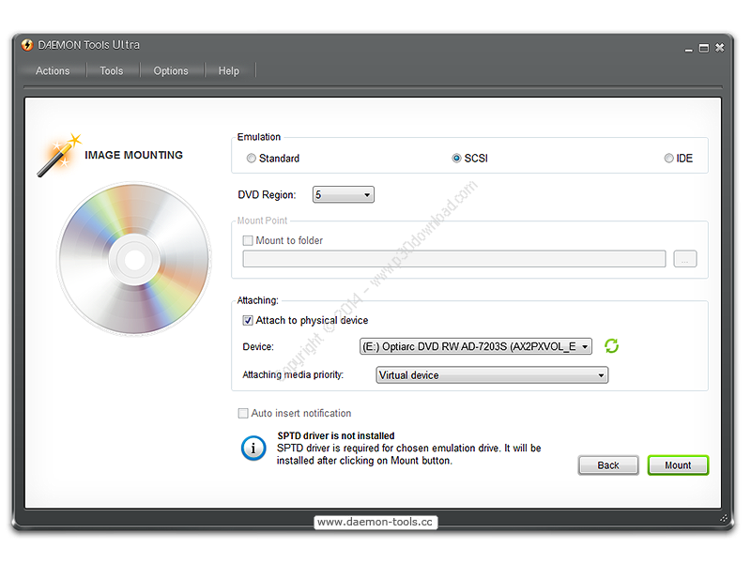The image size is (751, 563).
Task: Click the DAEMON Tools Ultra title text
Action: (88, 45)
